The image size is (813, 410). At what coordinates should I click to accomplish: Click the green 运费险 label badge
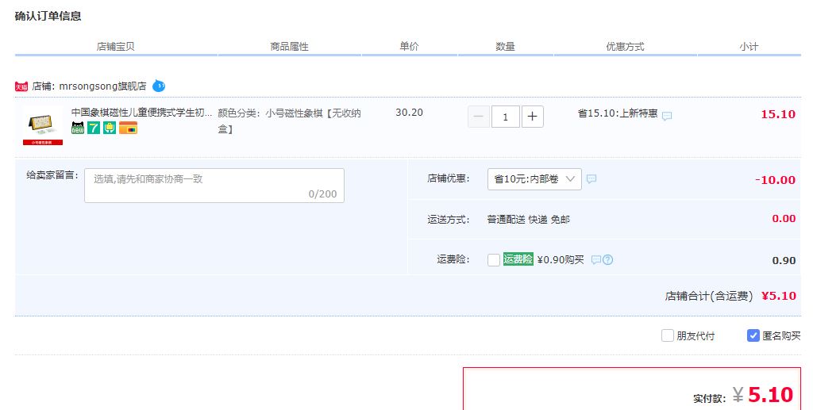click(518, 259)
